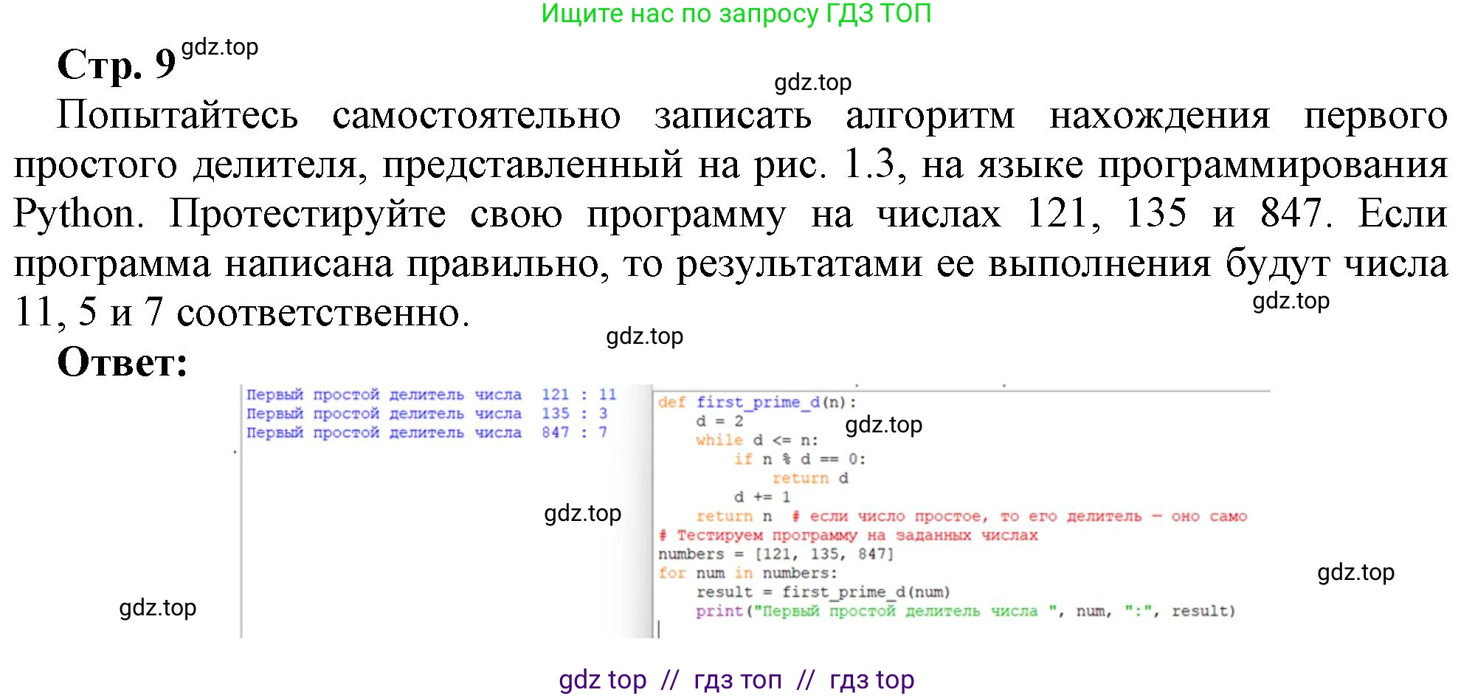Place cursor on the "d = 2" line
This screenshot has width=1475, height=698.
(x=719, y=421)
